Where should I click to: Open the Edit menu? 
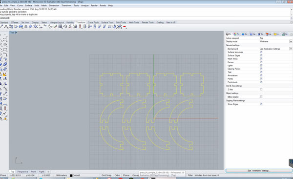[x=6, y=5]
